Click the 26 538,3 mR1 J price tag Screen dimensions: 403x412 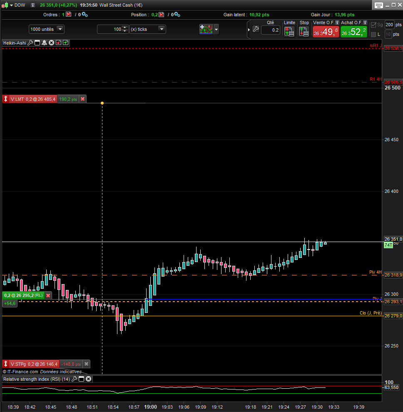[x=393, y=48]
